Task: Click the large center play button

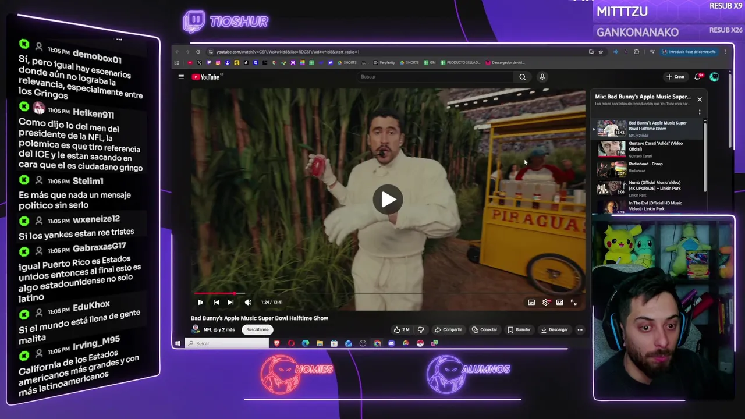Action: (x=388, y=200)
